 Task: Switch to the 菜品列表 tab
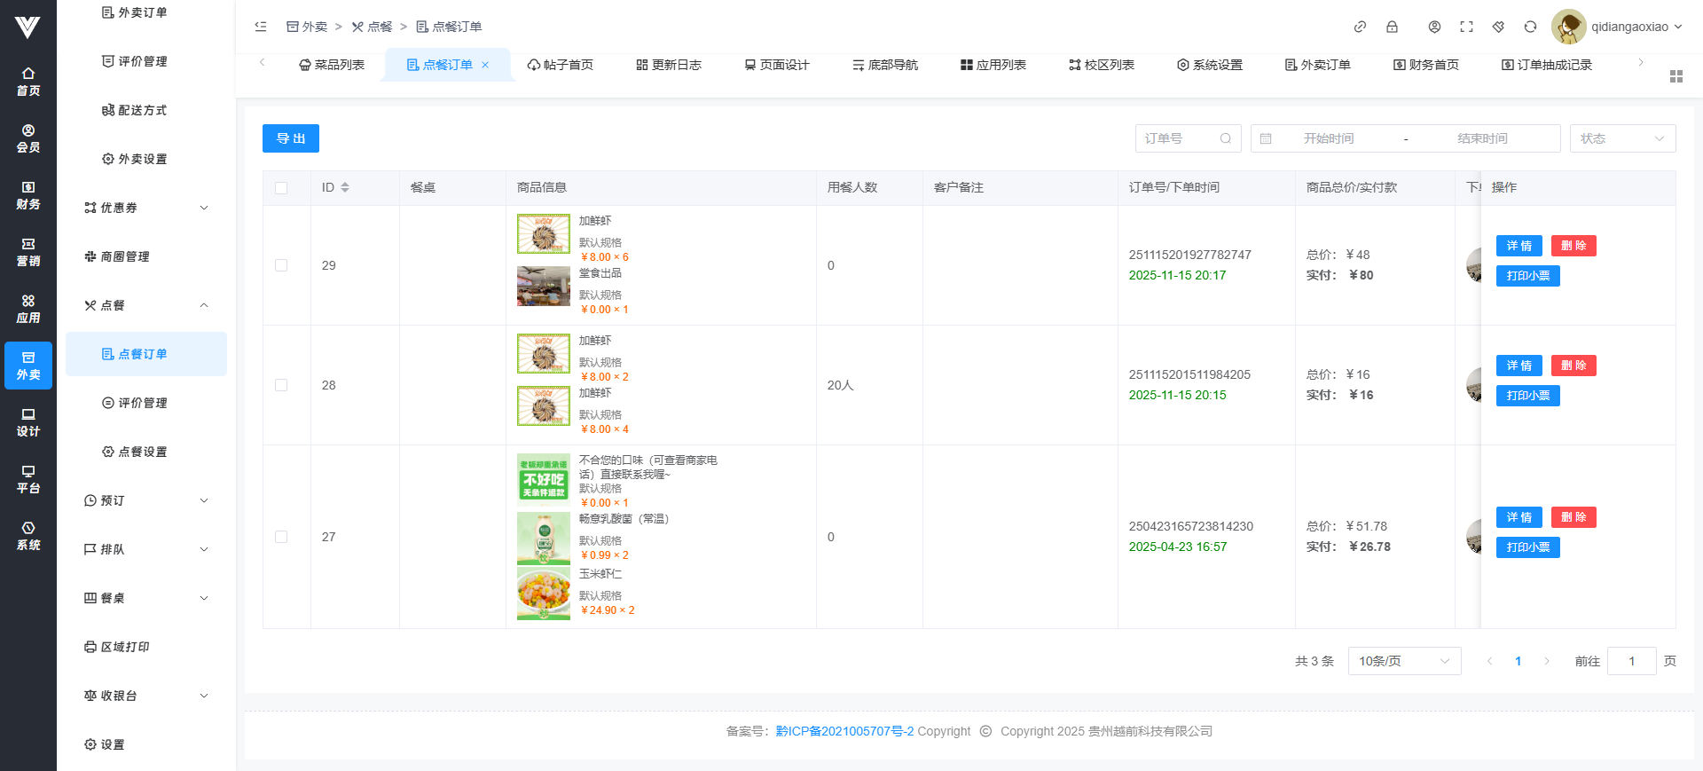pos(332,65)
